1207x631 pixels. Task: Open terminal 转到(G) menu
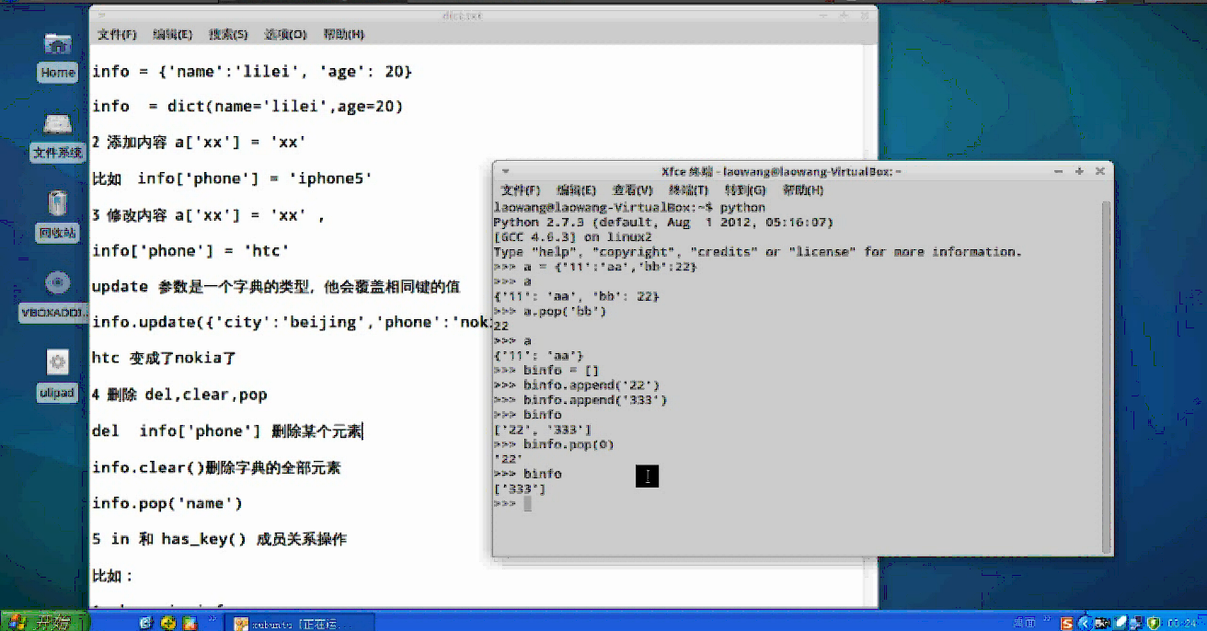[745, 190]
